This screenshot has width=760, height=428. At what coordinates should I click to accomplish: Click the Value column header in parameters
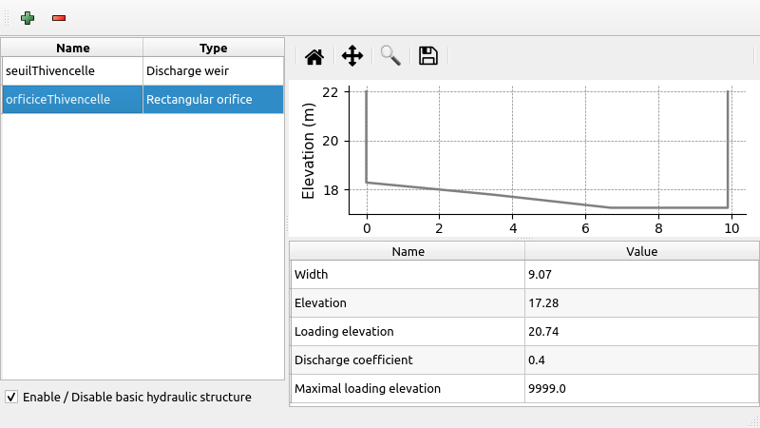coord(641,252)
